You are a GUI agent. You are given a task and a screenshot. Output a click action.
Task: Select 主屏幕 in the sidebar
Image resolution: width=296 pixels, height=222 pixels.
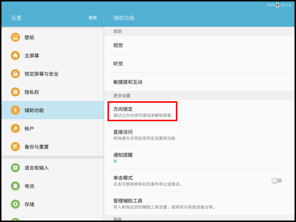pyautogui.click(x=53, y=55)
